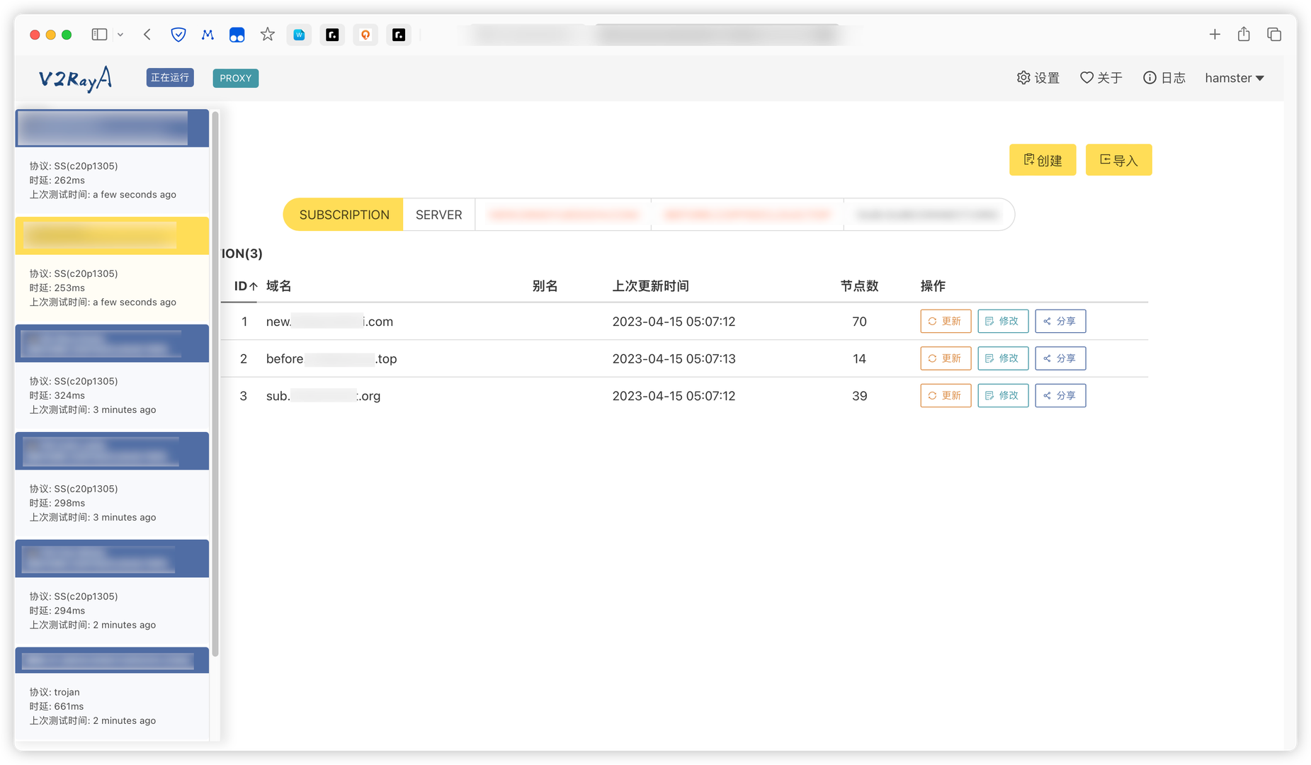Viewport: 1311px width, 765px height.
Task: Open the browser share icon
Action: click(1244, 35)
